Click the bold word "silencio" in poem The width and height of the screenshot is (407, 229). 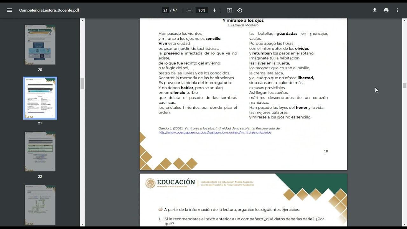click(x=178, y=93)
